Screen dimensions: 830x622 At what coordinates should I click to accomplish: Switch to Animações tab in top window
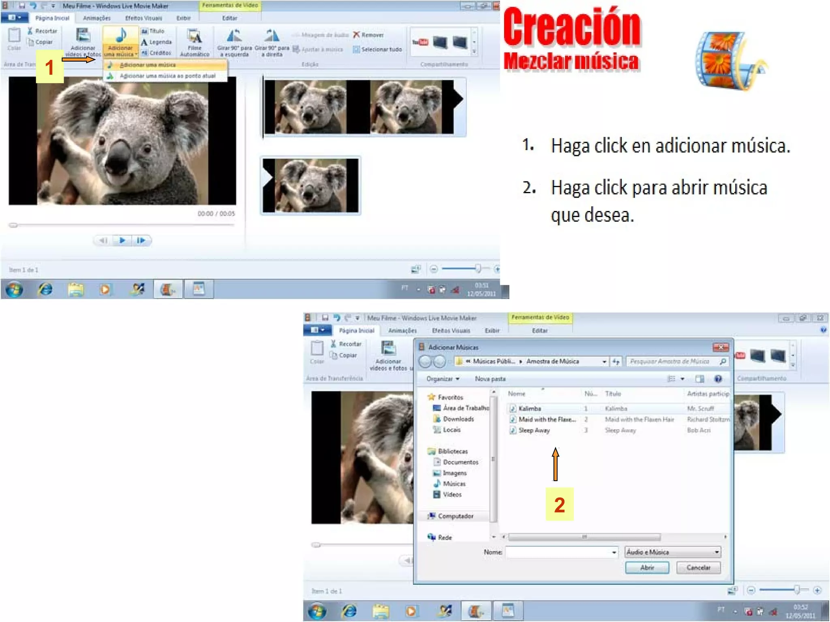tap(96, 18)
